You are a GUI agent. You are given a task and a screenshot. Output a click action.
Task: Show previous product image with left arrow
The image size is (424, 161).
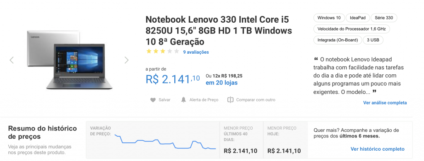pyautogui.click(x=12, y=60)
